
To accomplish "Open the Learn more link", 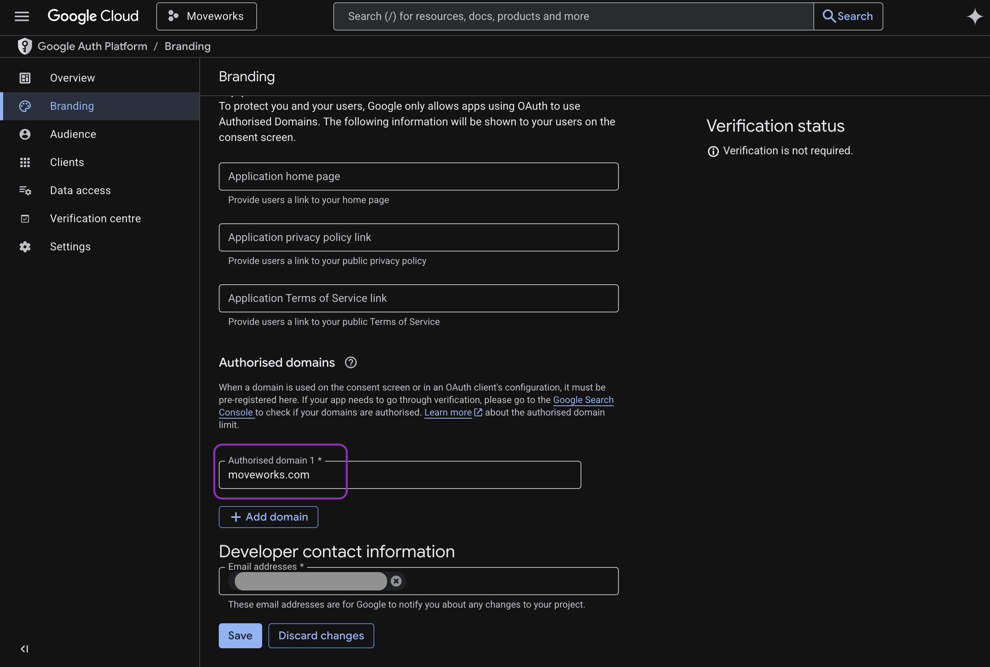I will tap(448, 412).
